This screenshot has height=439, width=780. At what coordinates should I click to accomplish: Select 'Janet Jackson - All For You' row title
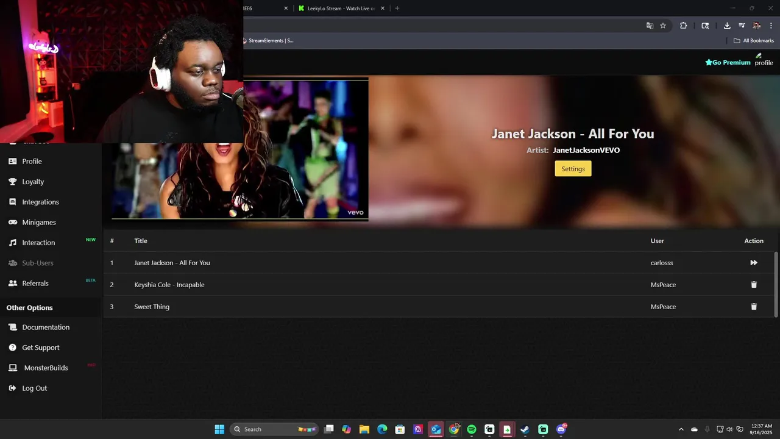172,263
